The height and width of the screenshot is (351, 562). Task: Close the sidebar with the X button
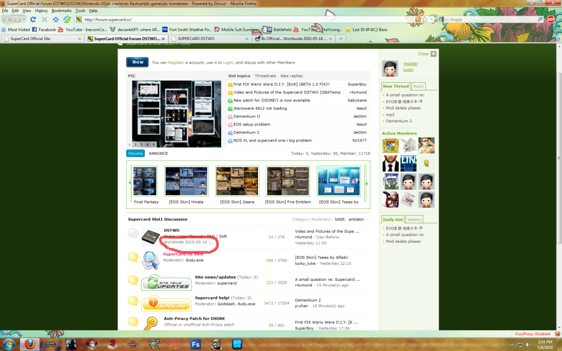click(x=434, y=54)
